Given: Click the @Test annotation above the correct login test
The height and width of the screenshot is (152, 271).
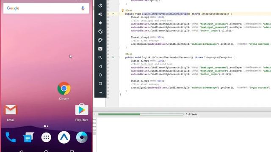Looking at the screenshot, I should click(x=129, y=54).
